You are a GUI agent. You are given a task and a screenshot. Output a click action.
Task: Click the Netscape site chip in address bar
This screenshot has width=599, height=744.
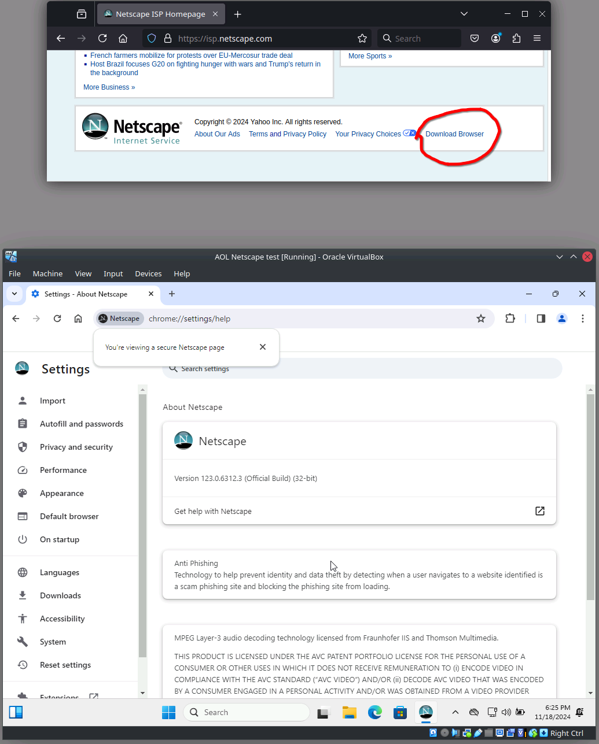click(120, 319)
